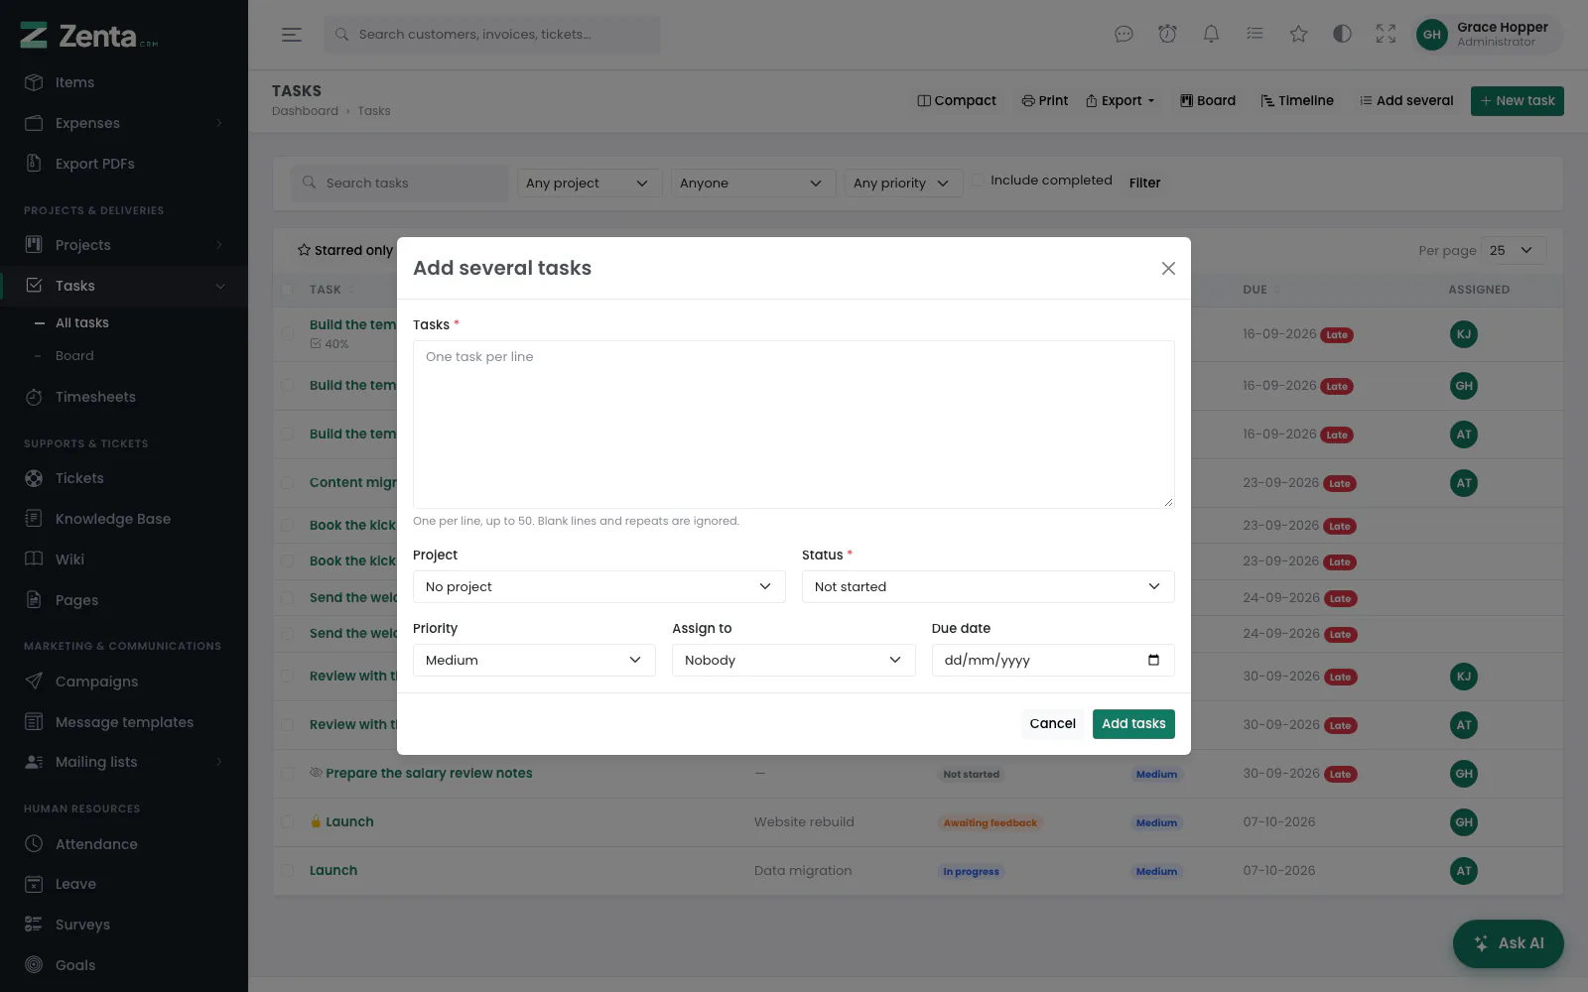Open the notifications bell
The image size is (1588, 992).
(1211, 35)
